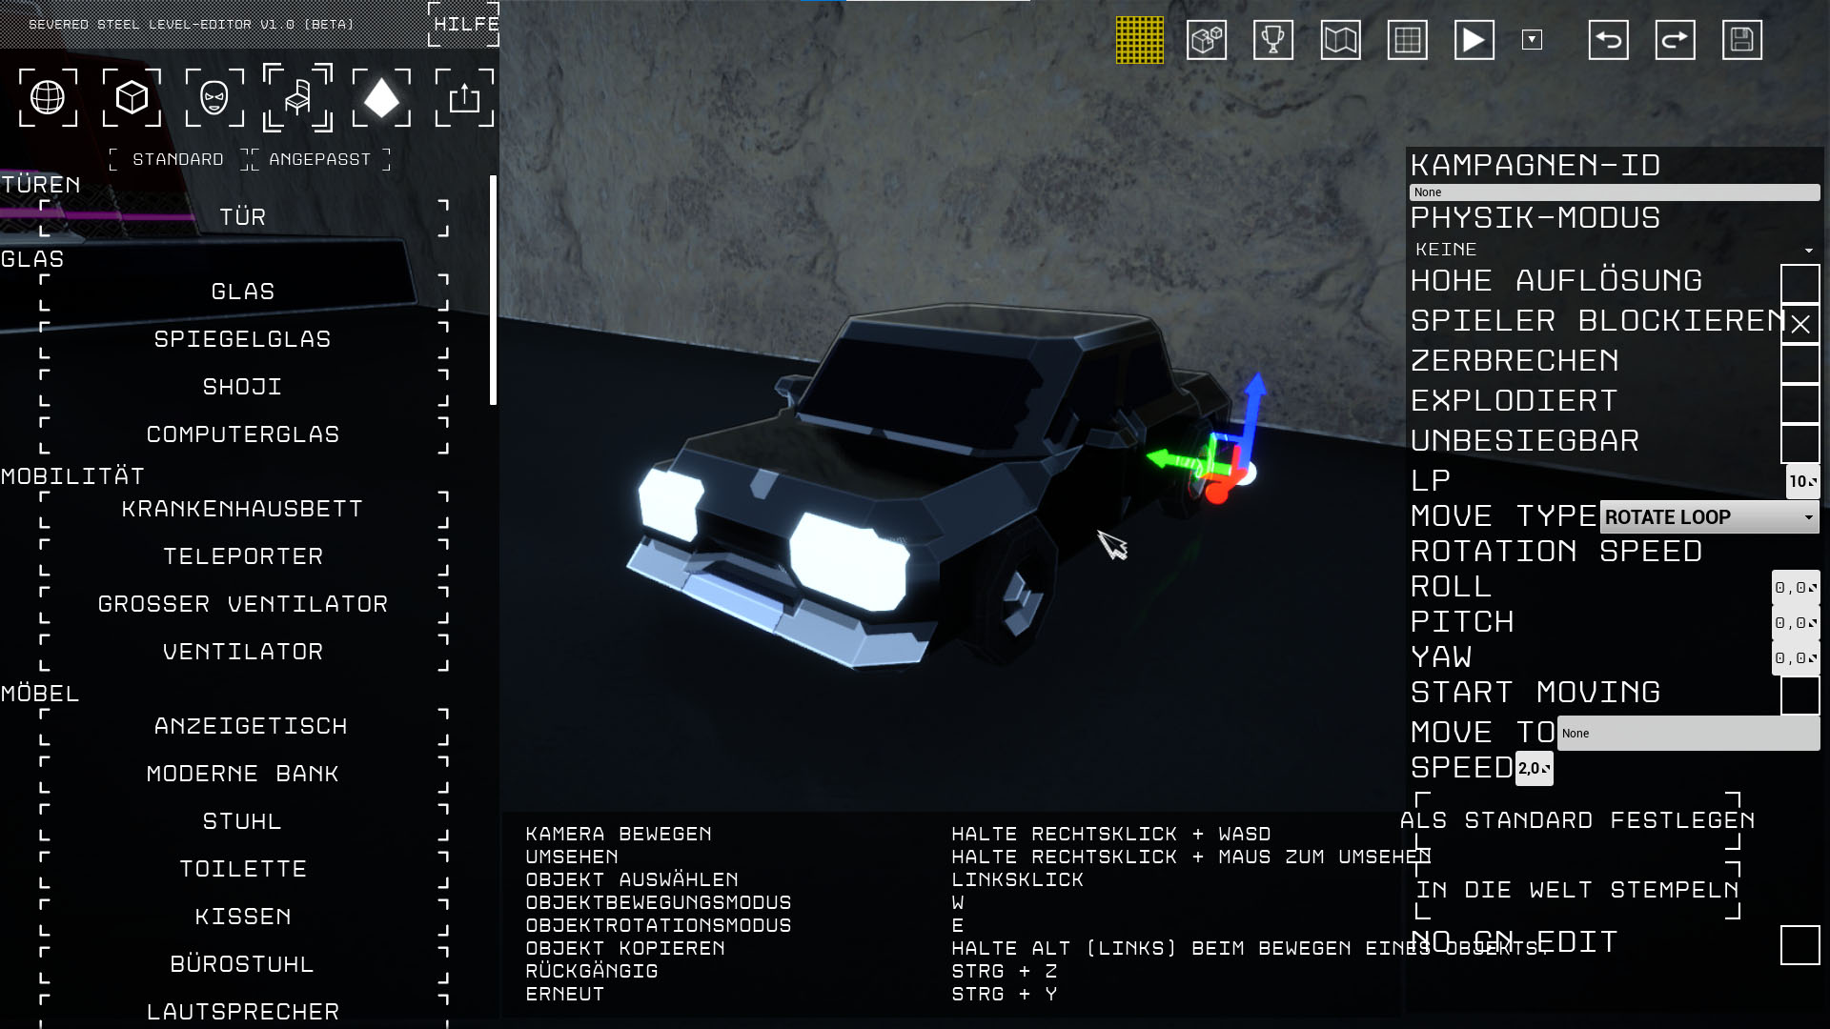
Task: Click the save floppy disk icon
Action: click(1741, 40)
